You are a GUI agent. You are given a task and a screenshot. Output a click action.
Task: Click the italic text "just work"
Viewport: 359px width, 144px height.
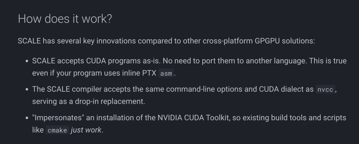(x=86, y=130)
